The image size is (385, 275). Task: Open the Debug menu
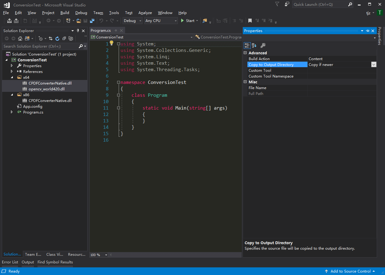pyautogui.click(x=81, y=13)
